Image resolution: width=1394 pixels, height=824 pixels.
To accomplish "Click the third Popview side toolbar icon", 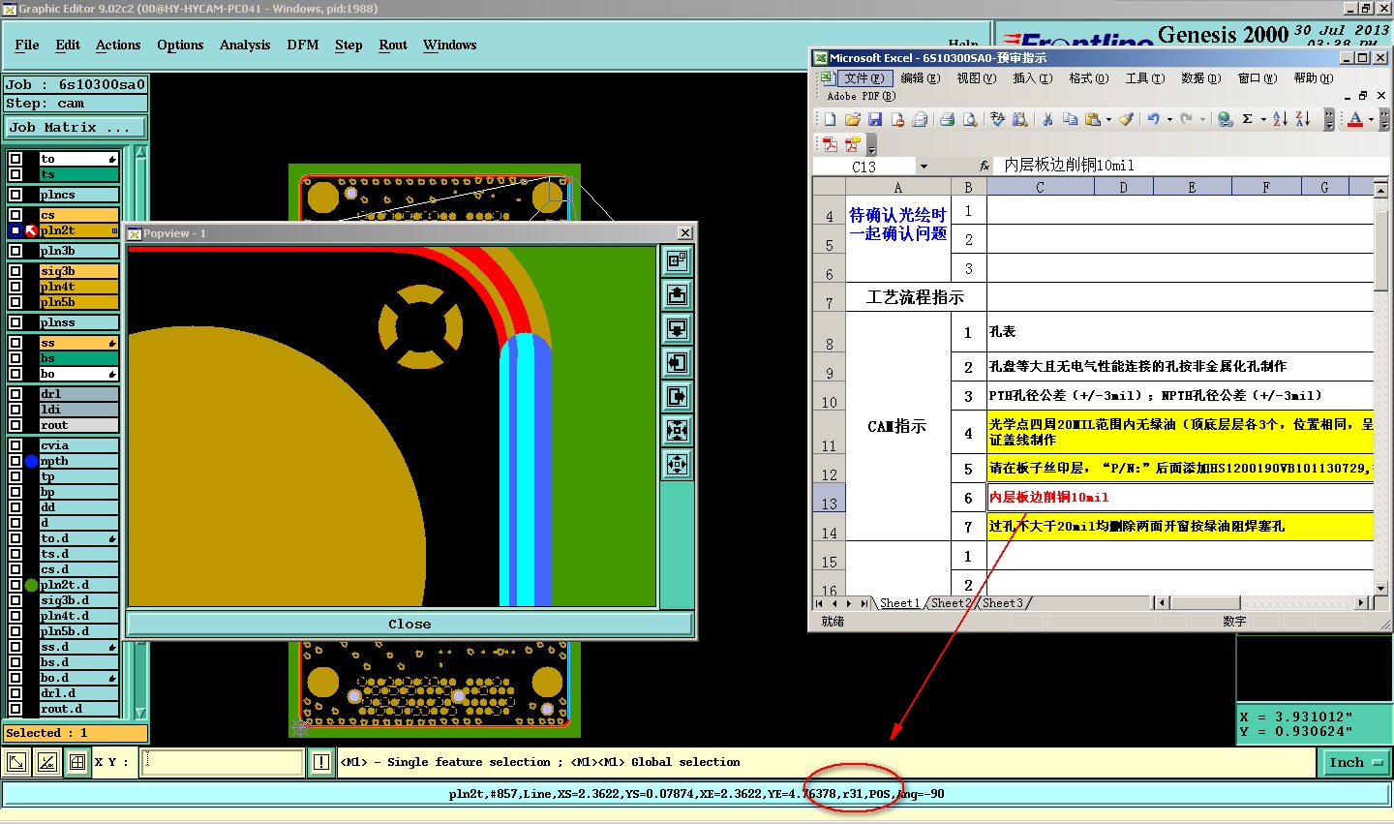I will [x=678, y=328].
